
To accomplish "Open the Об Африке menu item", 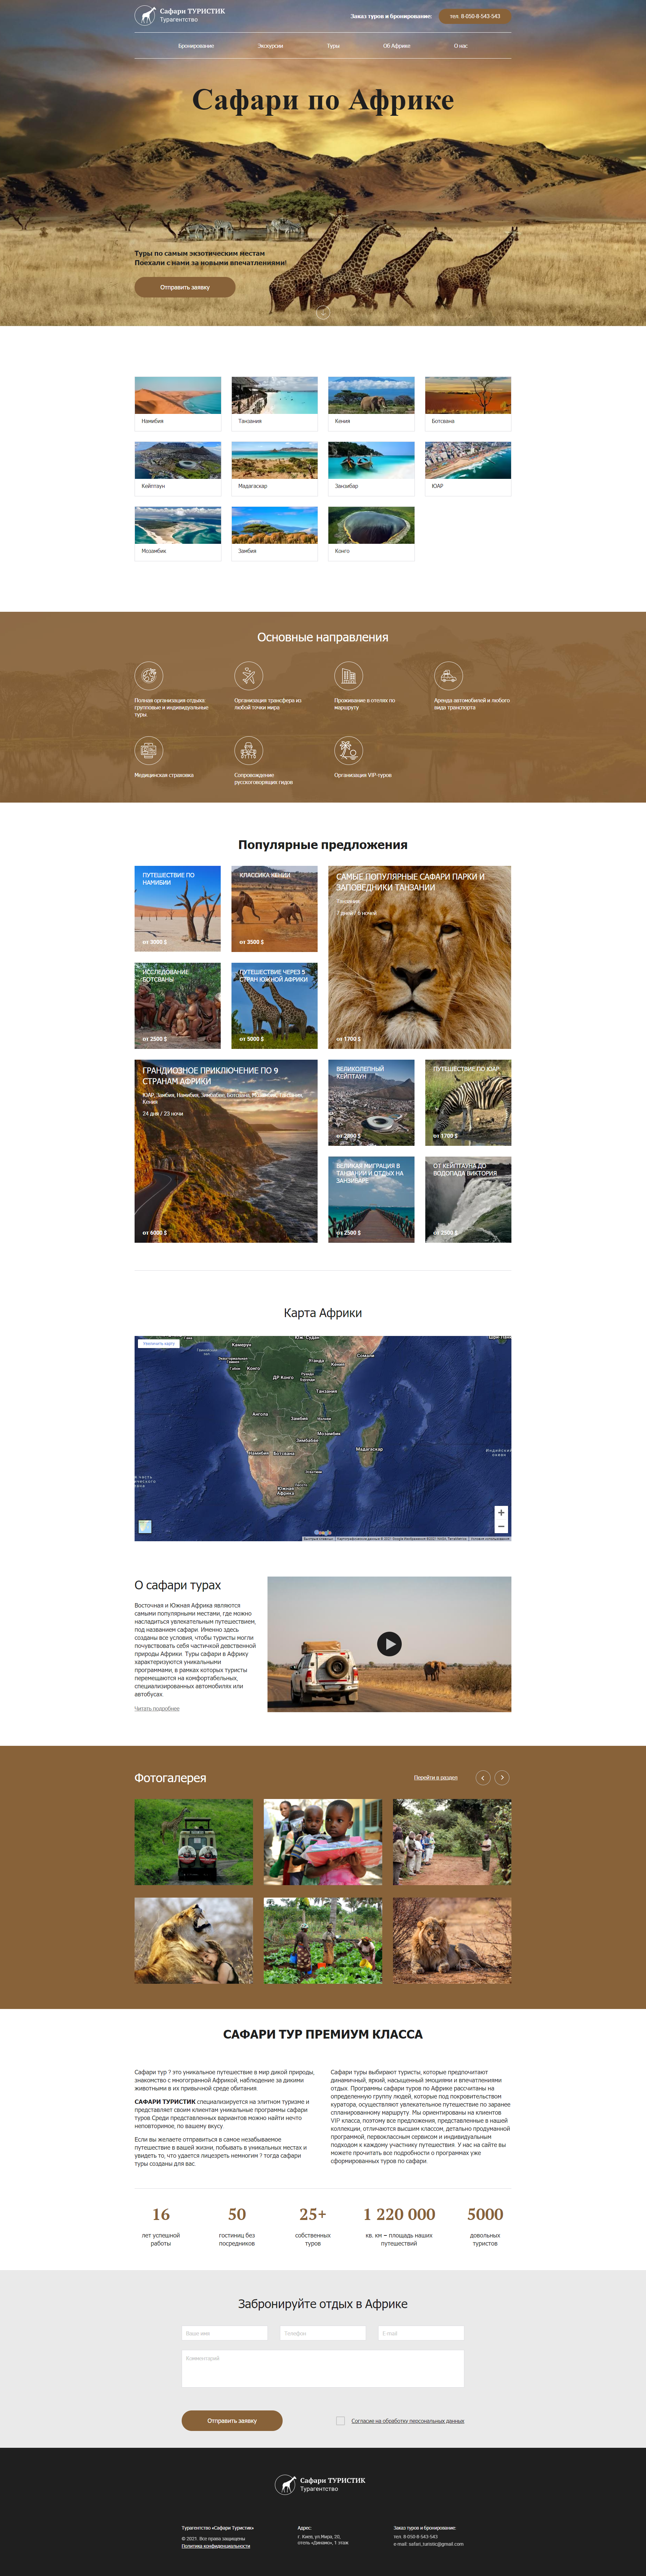I will point(396,46).
